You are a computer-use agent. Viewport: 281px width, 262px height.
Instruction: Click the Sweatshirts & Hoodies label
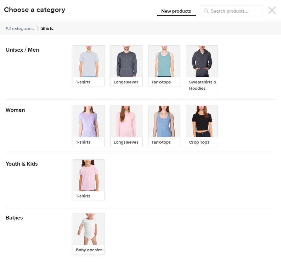pyautogui.click(x=203, y=85)
